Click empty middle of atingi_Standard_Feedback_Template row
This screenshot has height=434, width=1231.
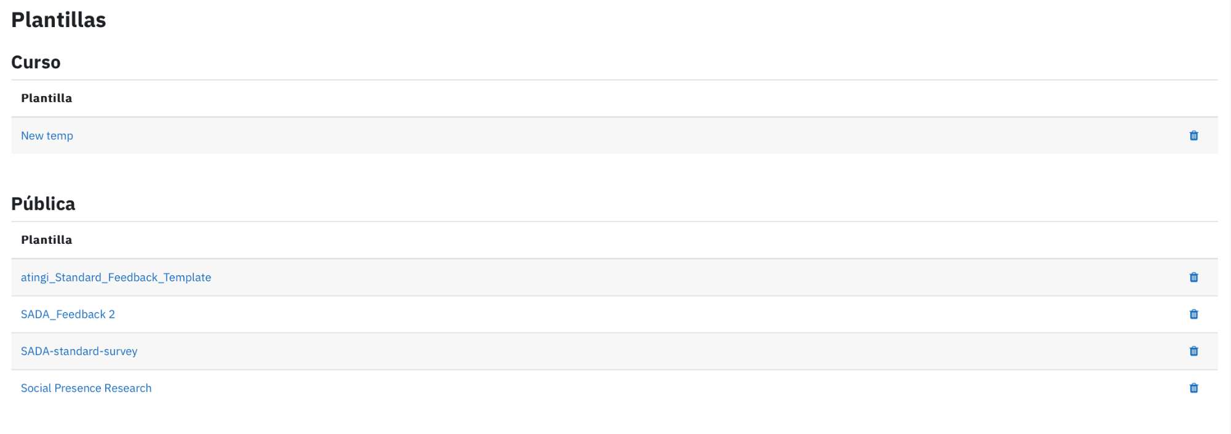[x=614, y=277]
